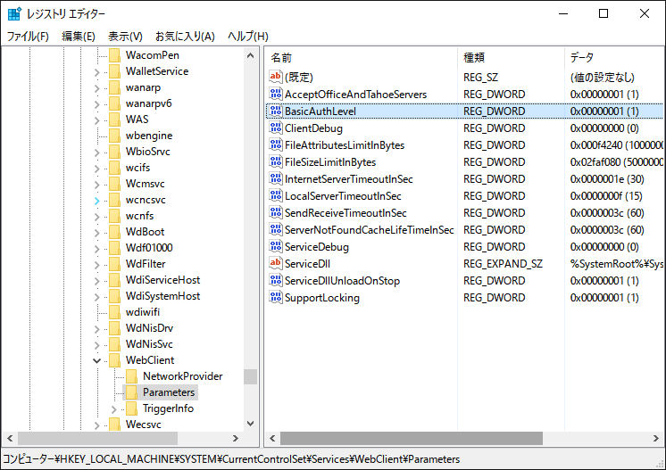Open the ファイル(F) menu

28,36
